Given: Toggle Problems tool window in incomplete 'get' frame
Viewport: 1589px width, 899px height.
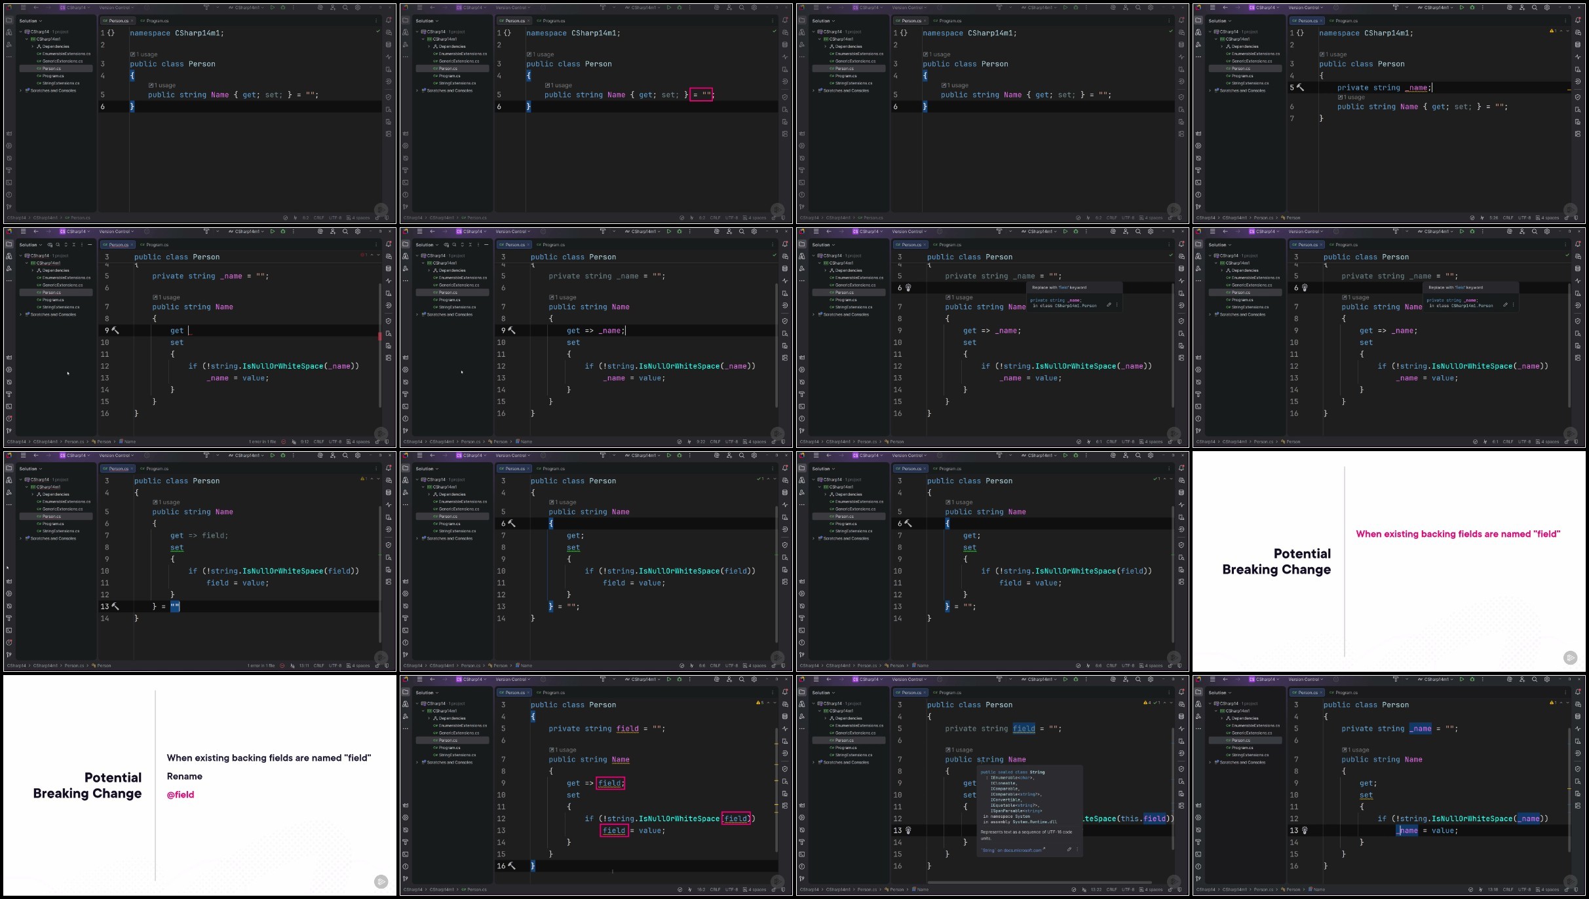Looking at the screenshot, I should pos(9,418).
